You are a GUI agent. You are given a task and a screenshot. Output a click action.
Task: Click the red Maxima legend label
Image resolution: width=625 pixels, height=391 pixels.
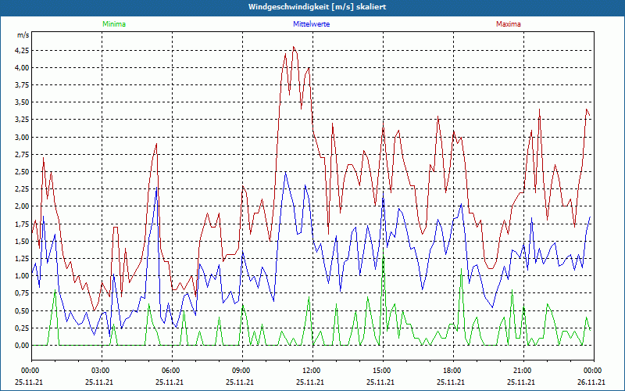(509, 24)
